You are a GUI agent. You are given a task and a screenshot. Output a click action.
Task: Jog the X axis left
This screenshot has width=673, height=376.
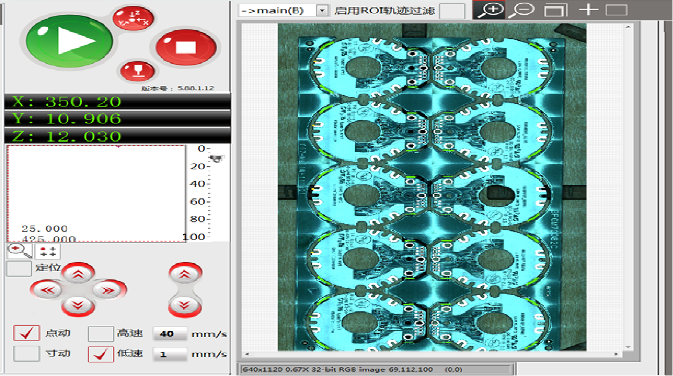(47, 290)
